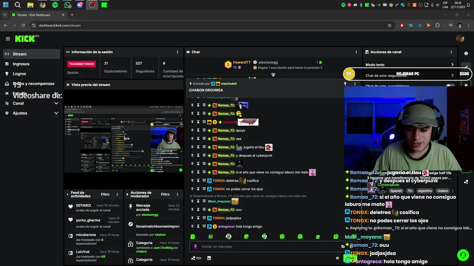
Task: Click username antogreco in chat
Action: coord(226,226)
